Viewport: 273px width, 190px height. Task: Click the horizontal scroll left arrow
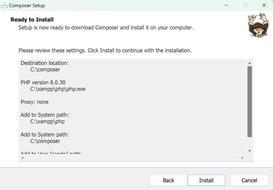click(22, 158)
